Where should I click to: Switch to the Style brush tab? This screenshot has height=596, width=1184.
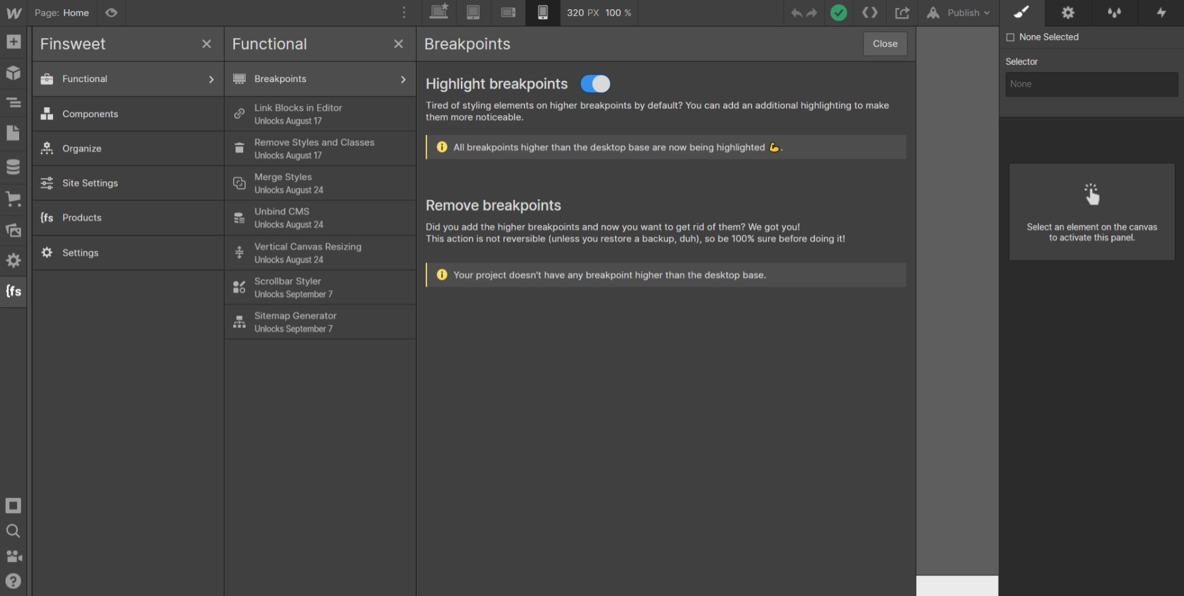(1022, 13)
